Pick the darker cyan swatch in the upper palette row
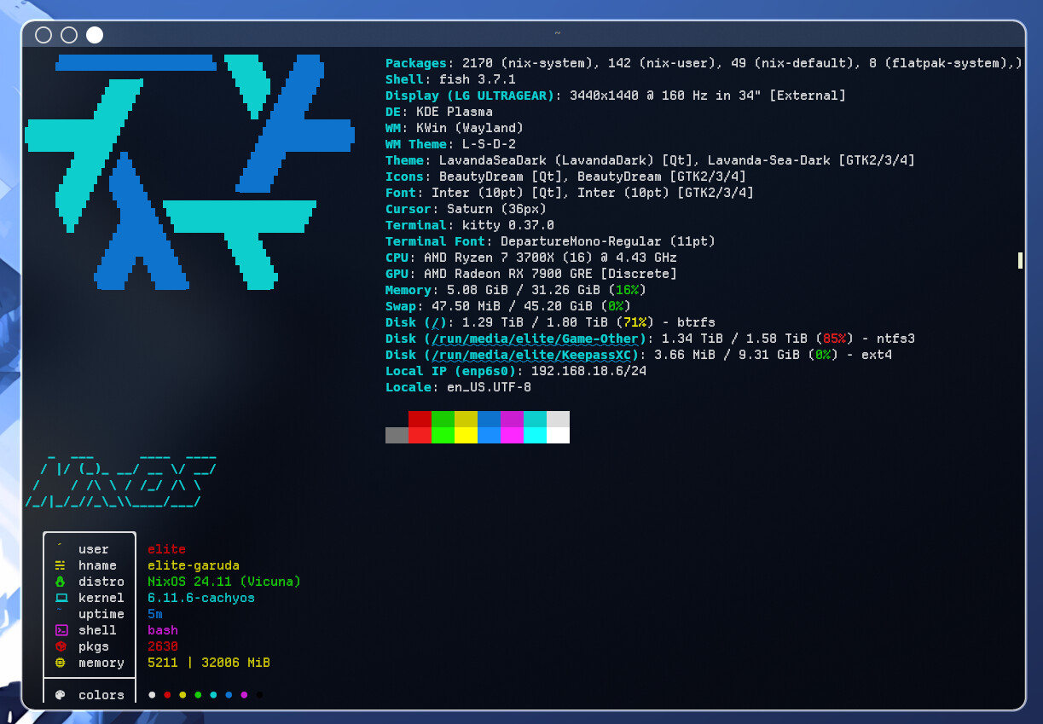Viewport: 1043px width, 724px height. [x=535, y=419]
